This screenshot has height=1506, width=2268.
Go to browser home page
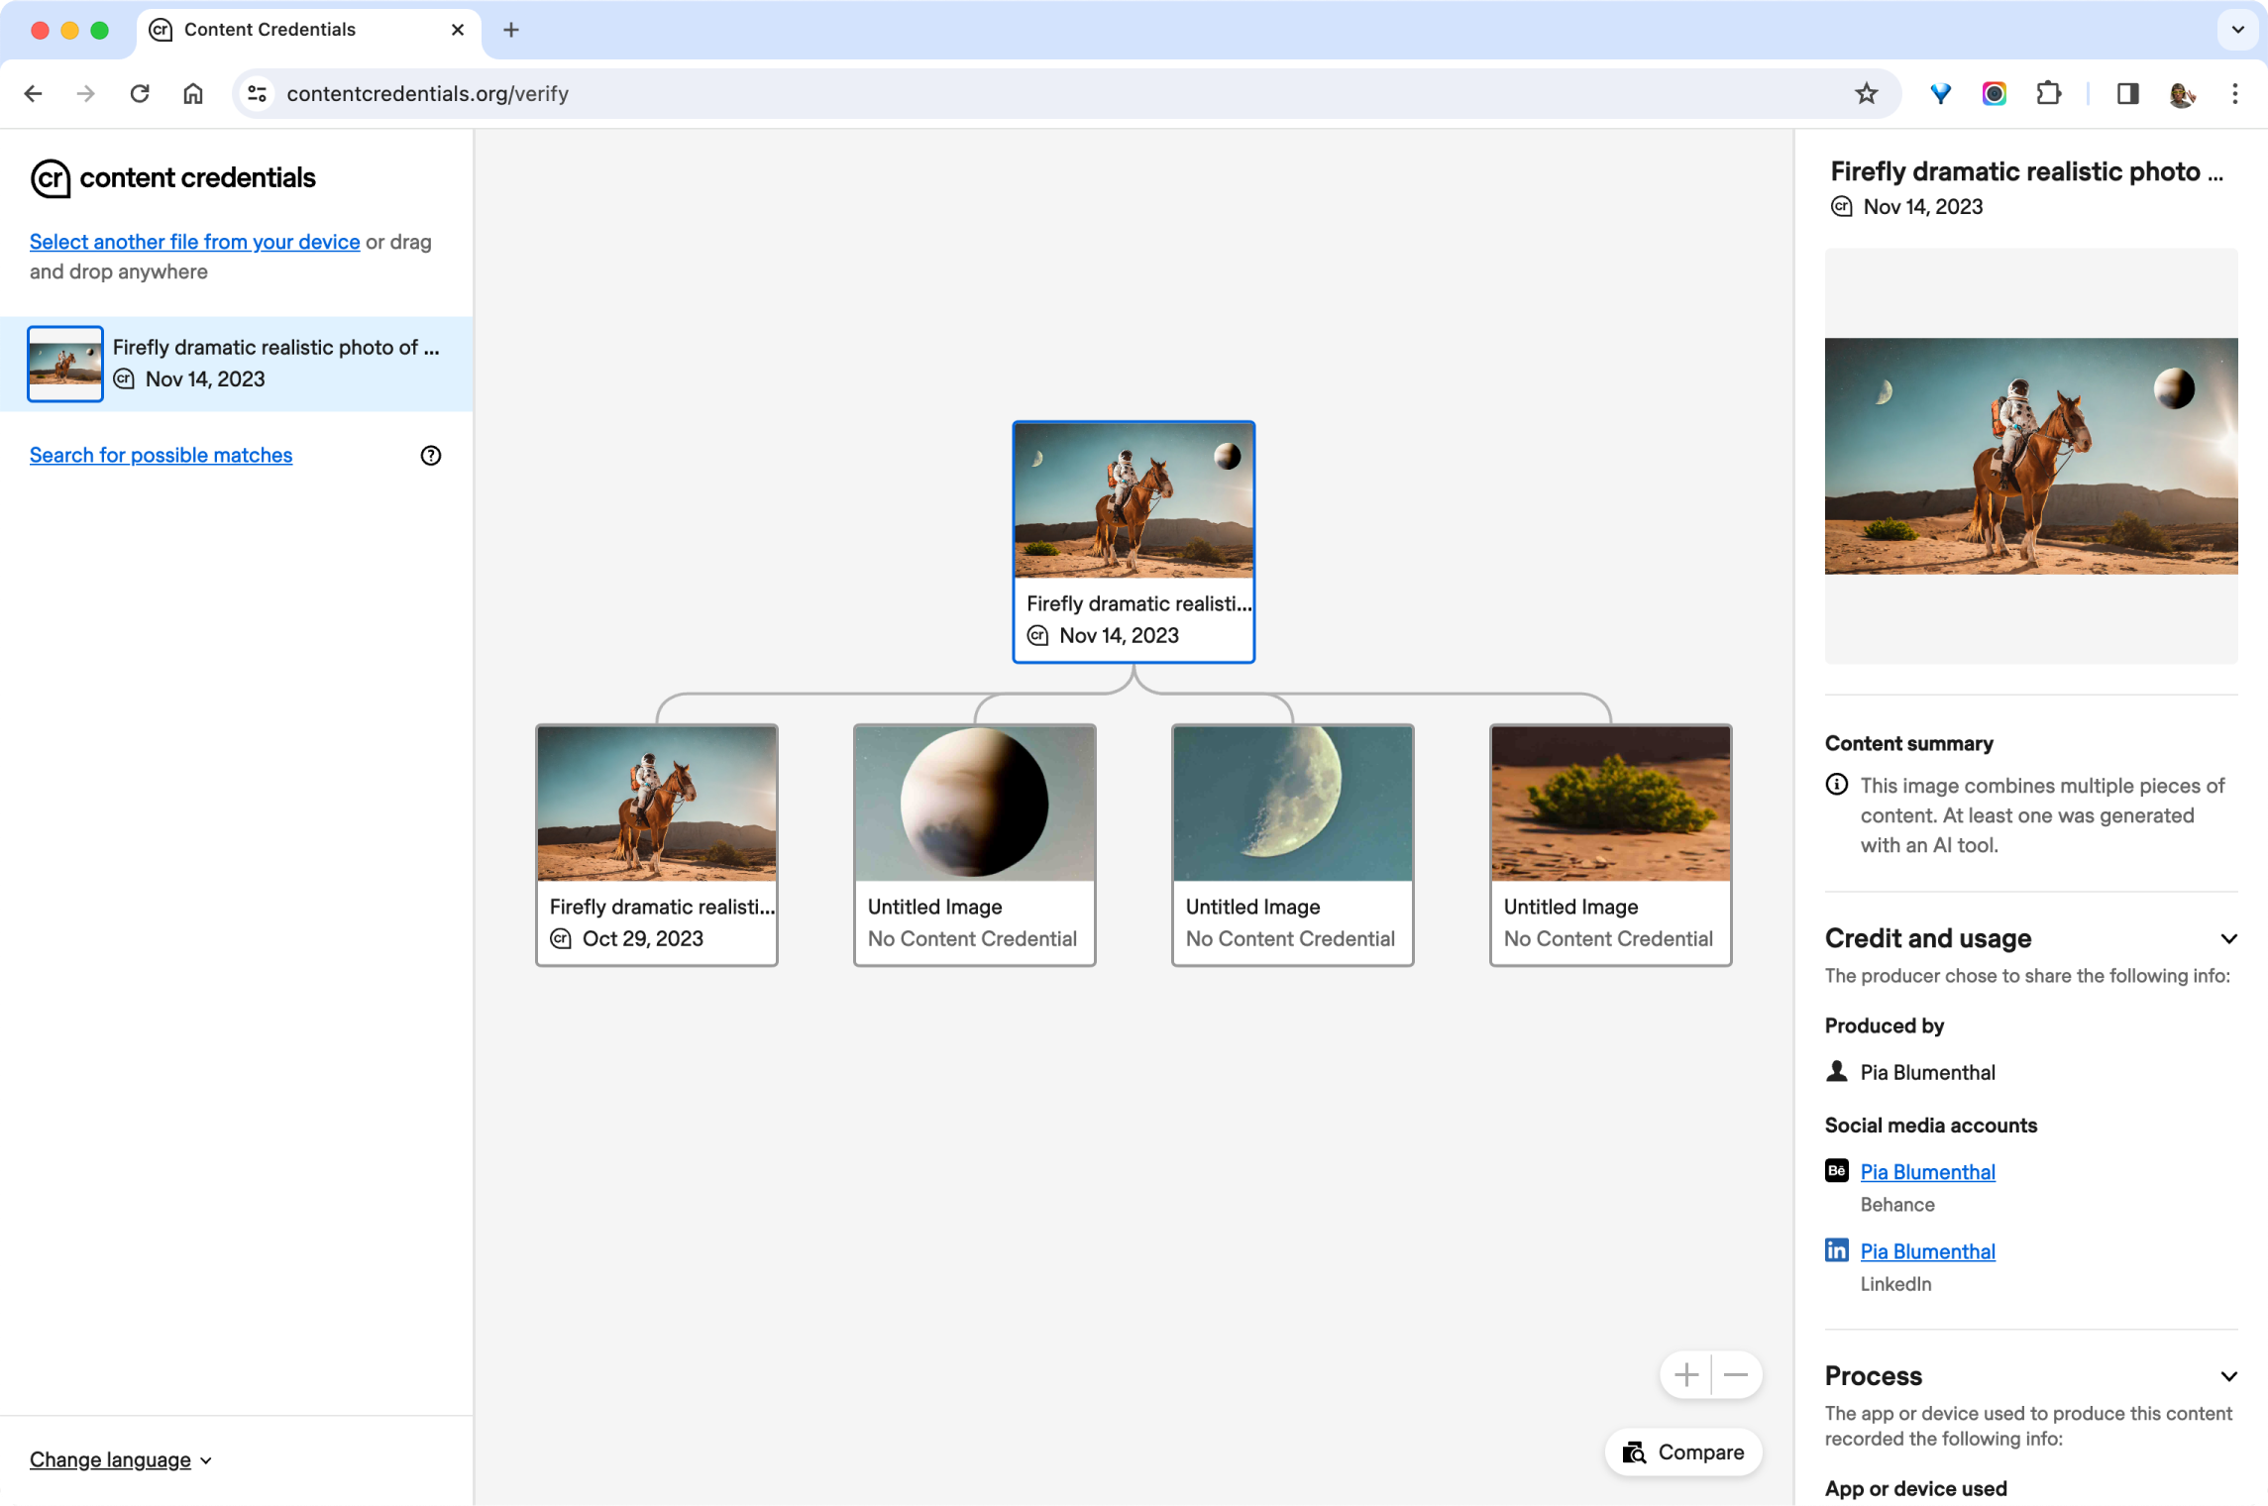coord(193,93)
